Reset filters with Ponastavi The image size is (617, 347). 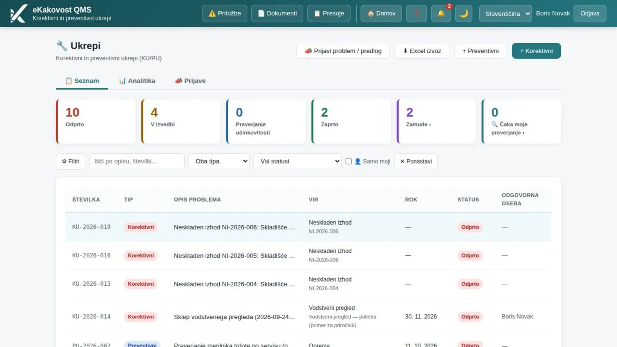pyautogui.click(x=416, y=161)
